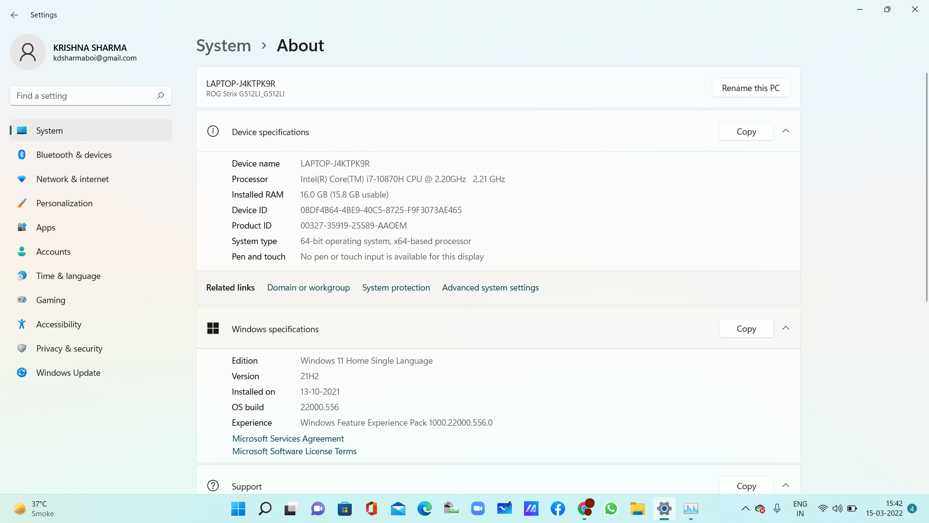Collapse the Device specifications section
929x523 pixels.
pyautogui.click(x=786, y=131)
